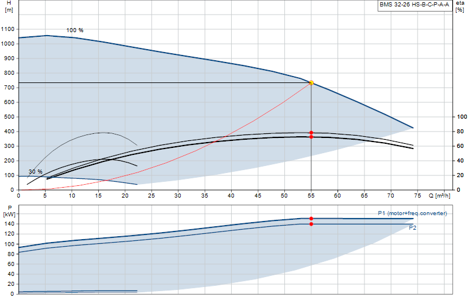Click the 20 tick on the eta axis

(460, 175)
